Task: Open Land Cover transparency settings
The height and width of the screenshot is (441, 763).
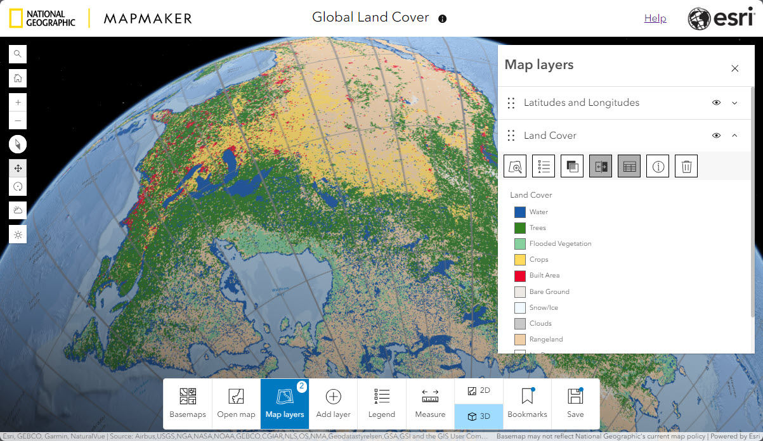Action: pos(572,166)
